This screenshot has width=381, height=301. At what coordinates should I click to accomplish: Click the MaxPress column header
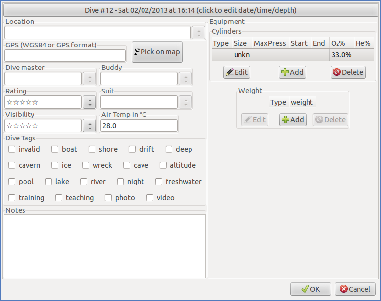(270, 43)
